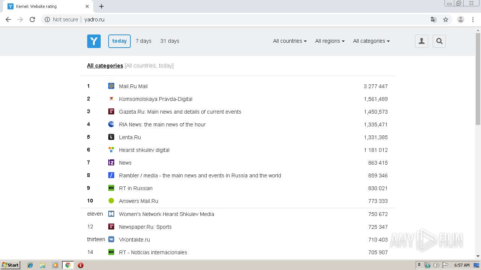
Task: Click the All categories heading link
Action: pyautogui.click(x=105, y=66)
